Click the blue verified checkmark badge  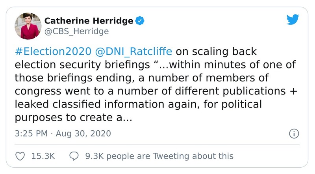click(139, 21)
